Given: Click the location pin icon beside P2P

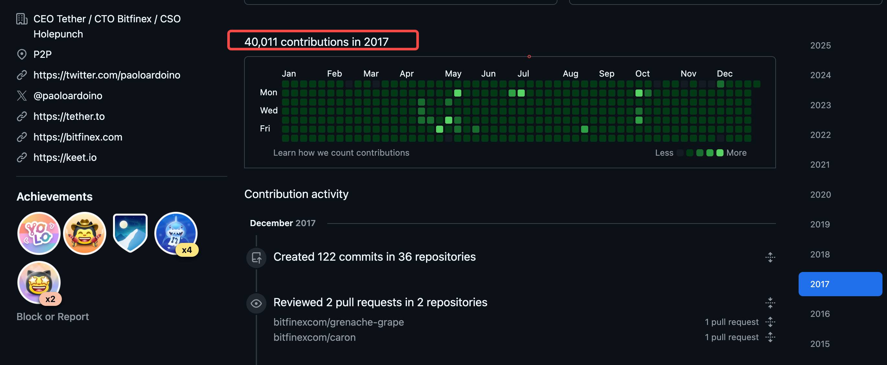Looking at the screenshot, I should point(22,54).
